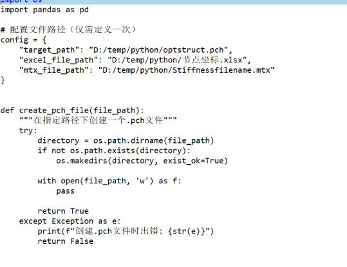The width and height of the screenshot is (347, 267).
Task: Click the 'if not os.path.exists' line
Action: click(x=114, y=151)
